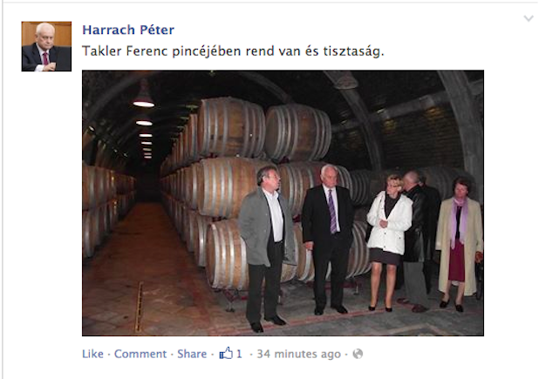Click the globe public audience icon
The image size is (559, 379).
tap(358, 354)
